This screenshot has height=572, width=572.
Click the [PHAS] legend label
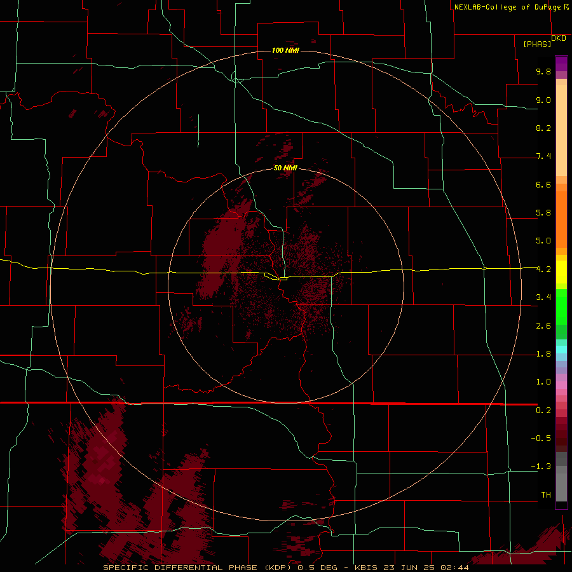(x=537, y=44)
